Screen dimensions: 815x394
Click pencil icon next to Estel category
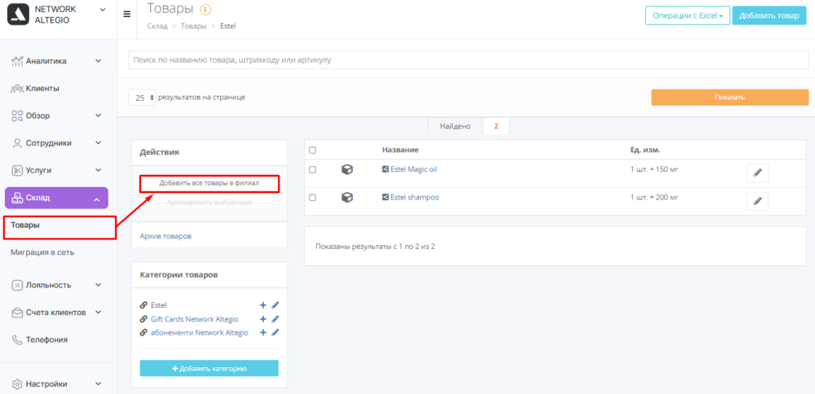coord(275,305)
